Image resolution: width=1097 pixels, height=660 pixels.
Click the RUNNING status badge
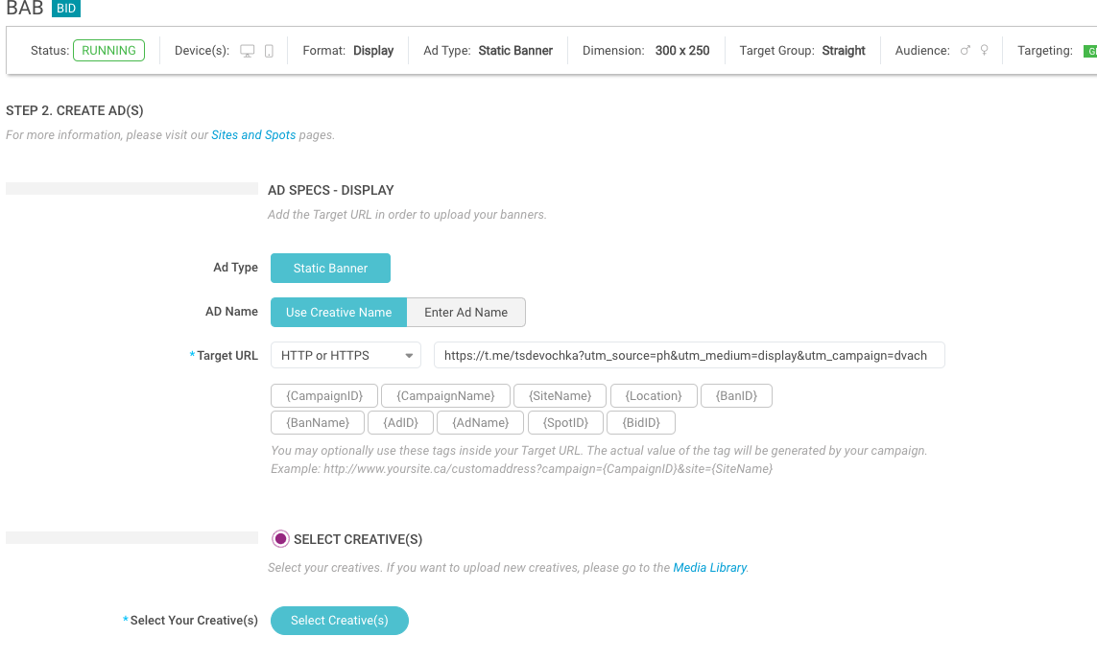[108, 51]
